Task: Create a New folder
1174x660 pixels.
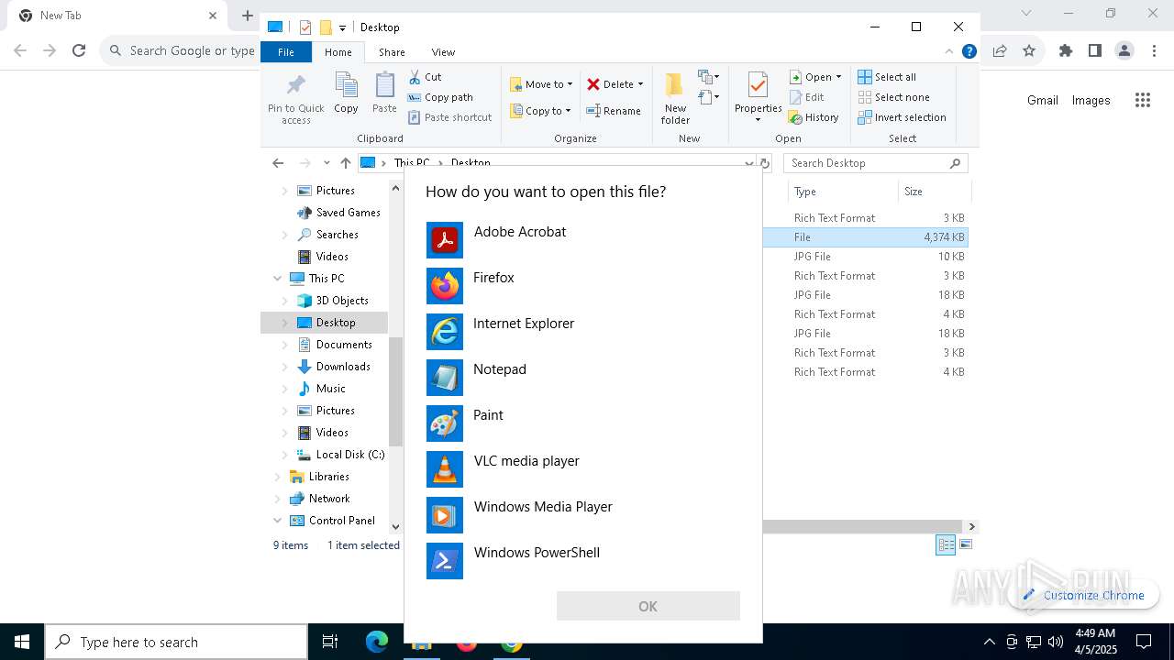Action: coord(675,99)
